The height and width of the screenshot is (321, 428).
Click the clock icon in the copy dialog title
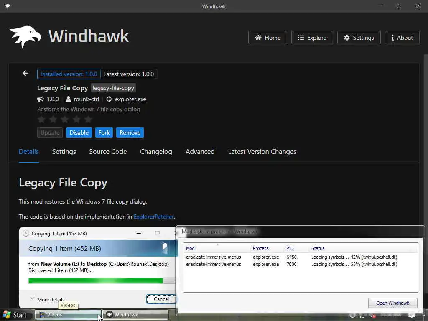(25, 233)
